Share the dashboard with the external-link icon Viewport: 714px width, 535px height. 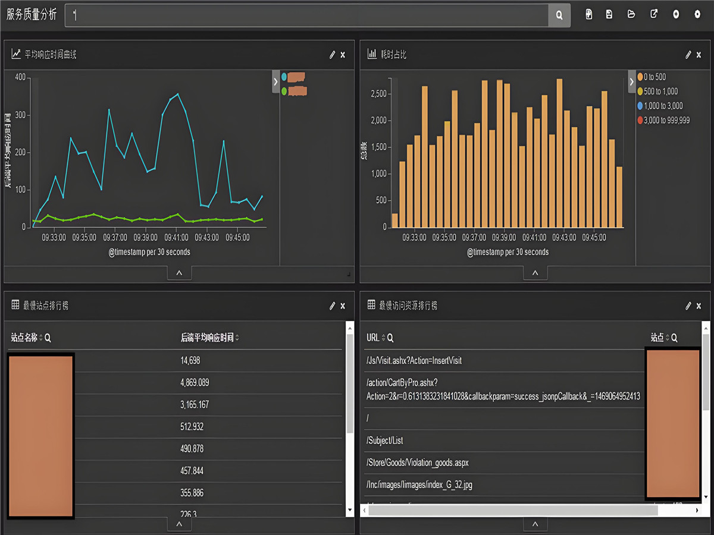coord(654,14)
